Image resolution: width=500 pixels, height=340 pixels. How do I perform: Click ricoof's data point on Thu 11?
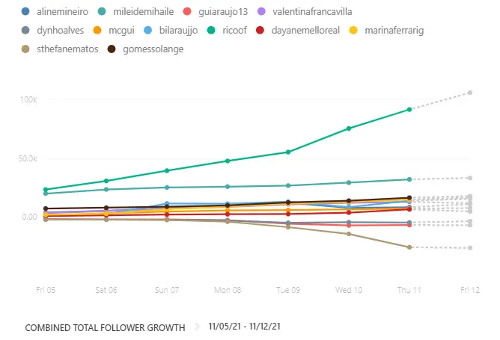pyautogui.click(x=409, y=110)
